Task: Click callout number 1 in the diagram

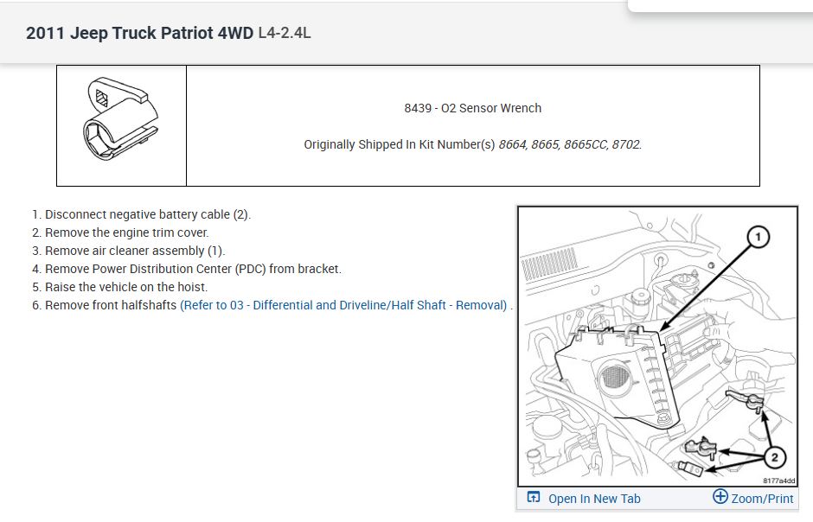Action: tap(757, 237)
